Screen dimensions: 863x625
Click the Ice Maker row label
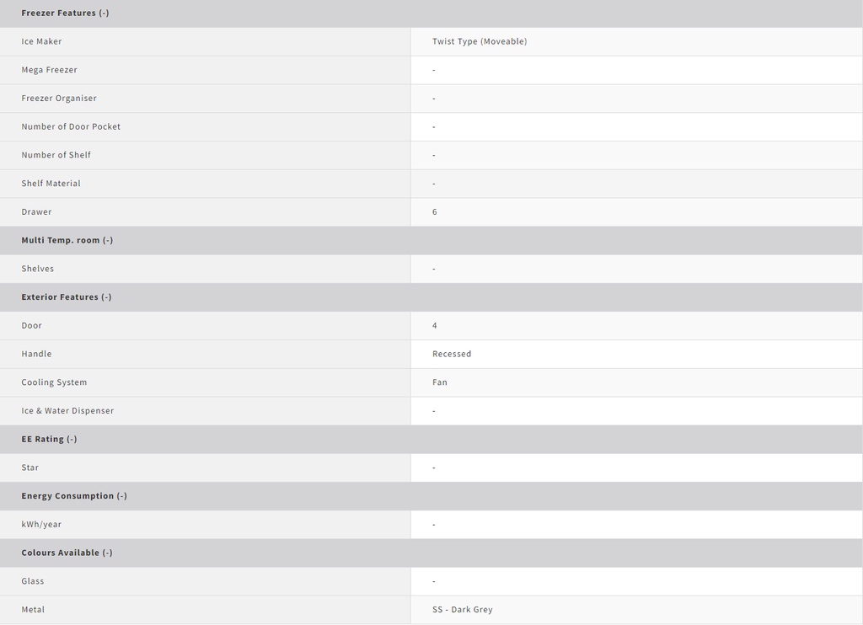click(x=41, y=41)
